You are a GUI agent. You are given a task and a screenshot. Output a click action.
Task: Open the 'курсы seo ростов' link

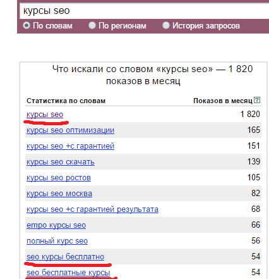click(59, 178)
